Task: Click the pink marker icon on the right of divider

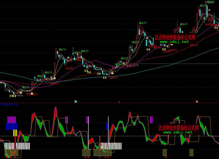Action: point(196,101)
